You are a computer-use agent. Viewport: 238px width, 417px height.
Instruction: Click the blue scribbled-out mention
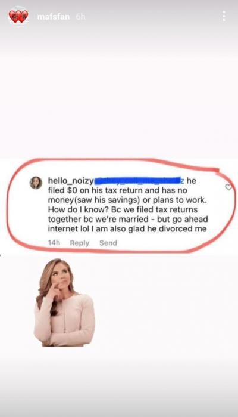(137, 180)
